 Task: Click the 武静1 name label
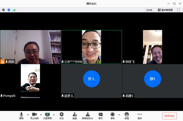[129, 96]
